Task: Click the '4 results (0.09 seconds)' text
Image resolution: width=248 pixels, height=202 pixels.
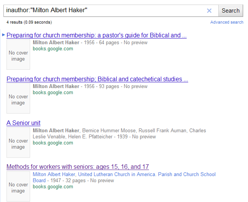Action: (29, 22)
